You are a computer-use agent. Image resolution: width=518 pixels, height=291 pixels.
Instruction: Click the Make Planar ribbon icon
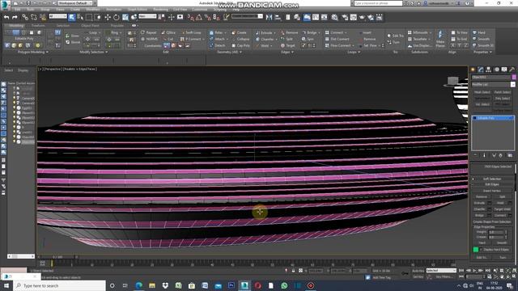pyautogui.click(x=440, y=39)
